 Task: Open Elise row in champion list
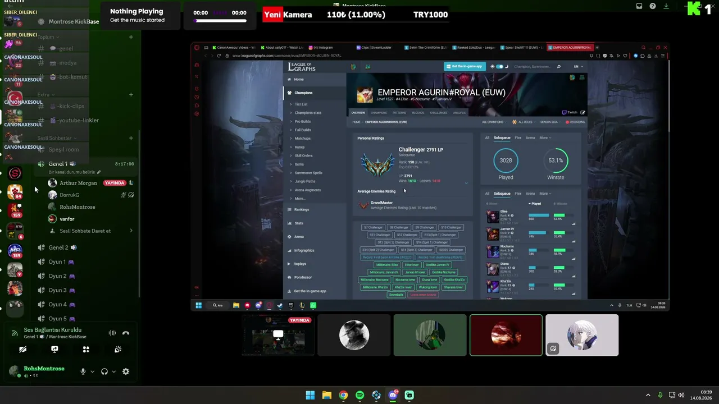pyautogui.click(x=531, y=216)
